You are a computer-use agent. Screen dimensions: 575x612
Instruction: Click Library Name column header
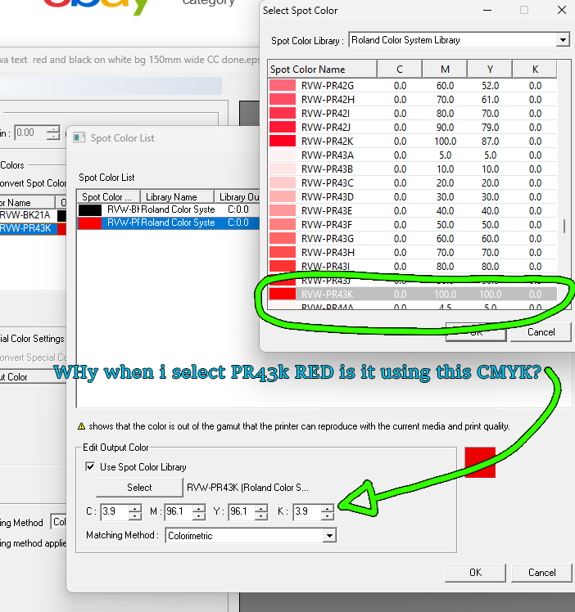pos(178,196)
